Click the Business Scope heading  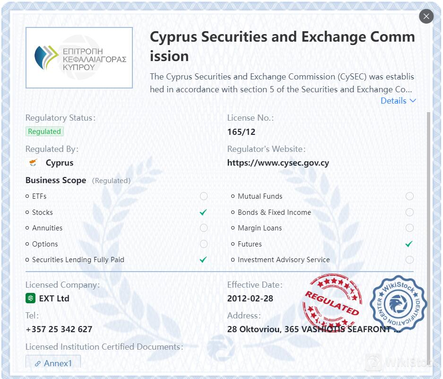[x=56, y=180]
